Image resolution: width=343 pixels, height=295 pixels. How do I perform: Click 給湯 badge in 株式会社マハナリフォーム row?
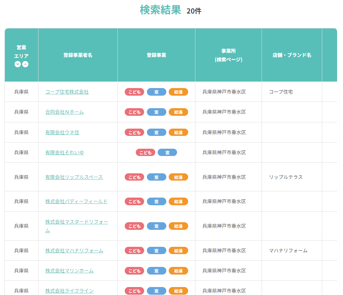point(178,251)
